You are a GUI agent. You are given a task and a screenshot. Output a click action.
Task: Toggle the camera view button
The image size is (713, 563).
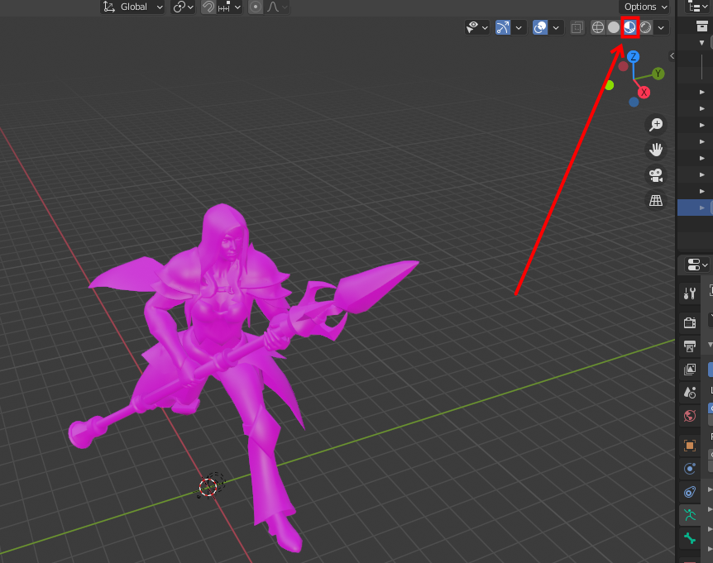tap(656, 175)
